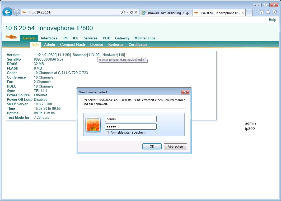Click the password field in login dialog
Image resolution: width=281 pixels, height=201 pixels.
click(131, 126)
